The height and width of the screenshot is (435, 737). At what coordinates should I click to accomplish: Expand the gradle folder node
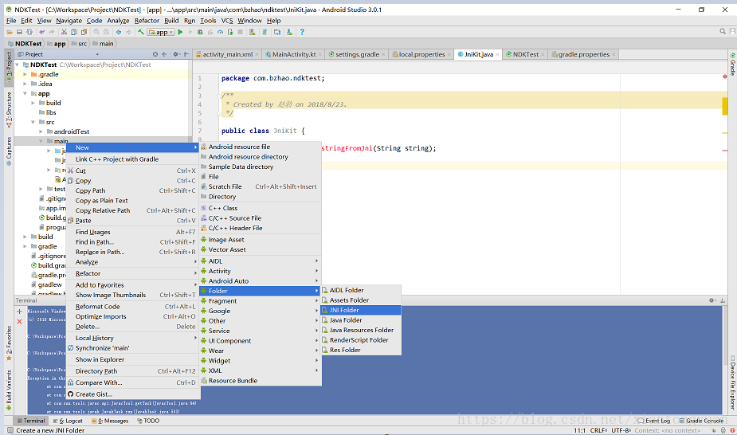(x=25, y=246)
